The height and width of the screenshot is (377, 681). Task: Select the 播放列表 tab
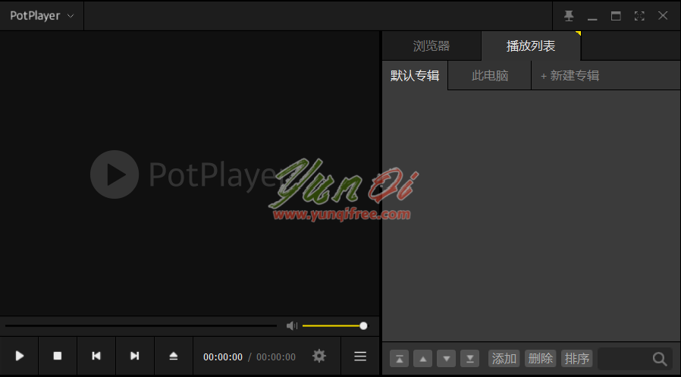(x=531, y=46)
